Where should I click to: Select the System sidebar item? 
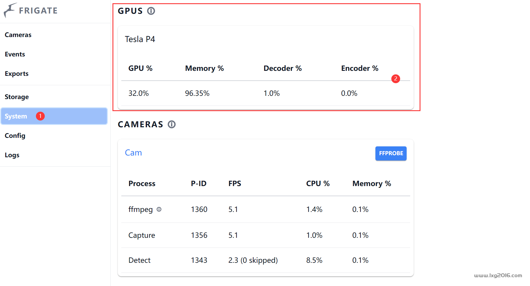coord(54,116)
